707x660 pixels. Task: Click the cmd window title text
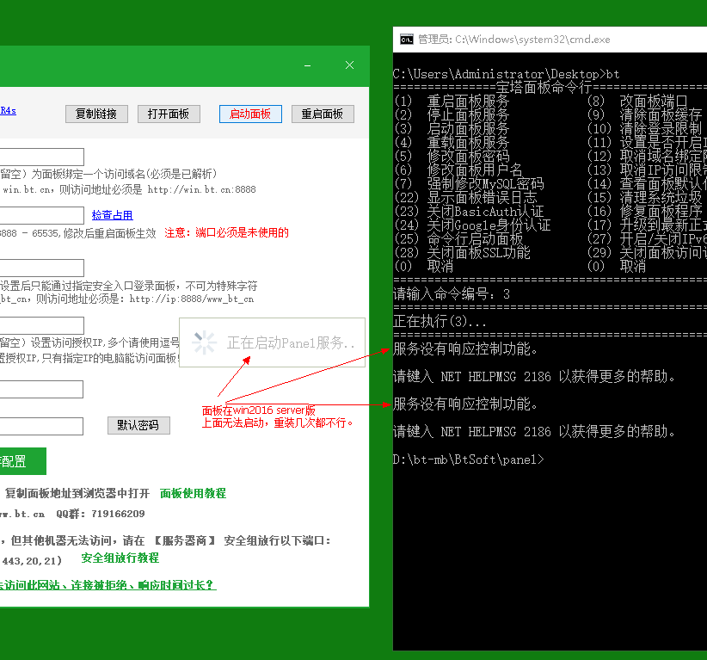click(x=514, y=40)
